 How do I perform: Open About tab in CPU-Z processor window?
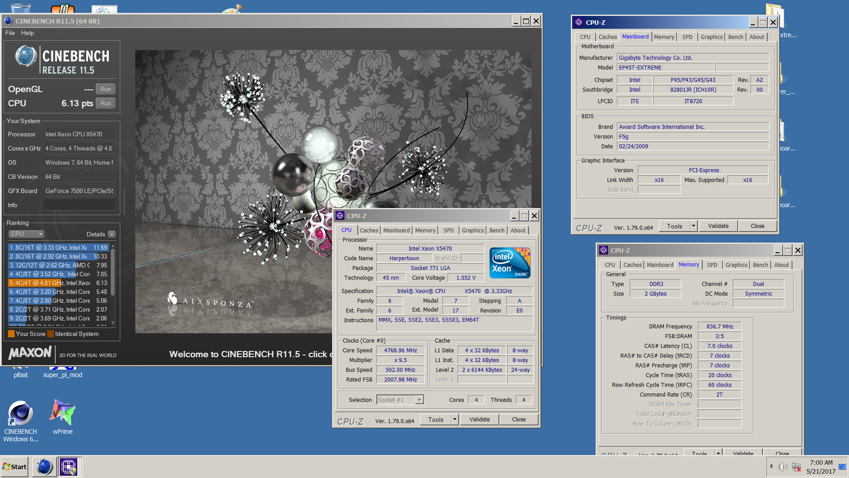518,230
